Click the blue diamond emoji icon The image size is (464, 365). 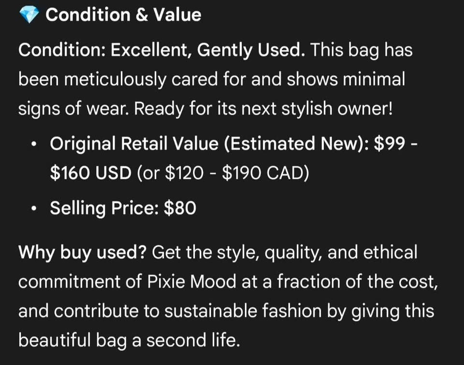(29, 15)
